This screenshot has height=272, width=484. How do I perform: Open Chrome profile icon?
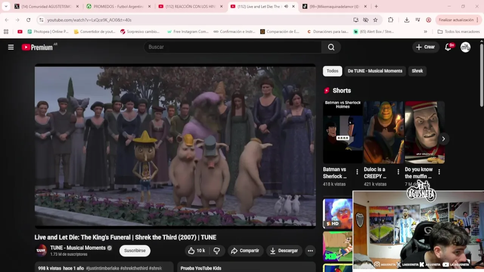[x=428, y=20]
